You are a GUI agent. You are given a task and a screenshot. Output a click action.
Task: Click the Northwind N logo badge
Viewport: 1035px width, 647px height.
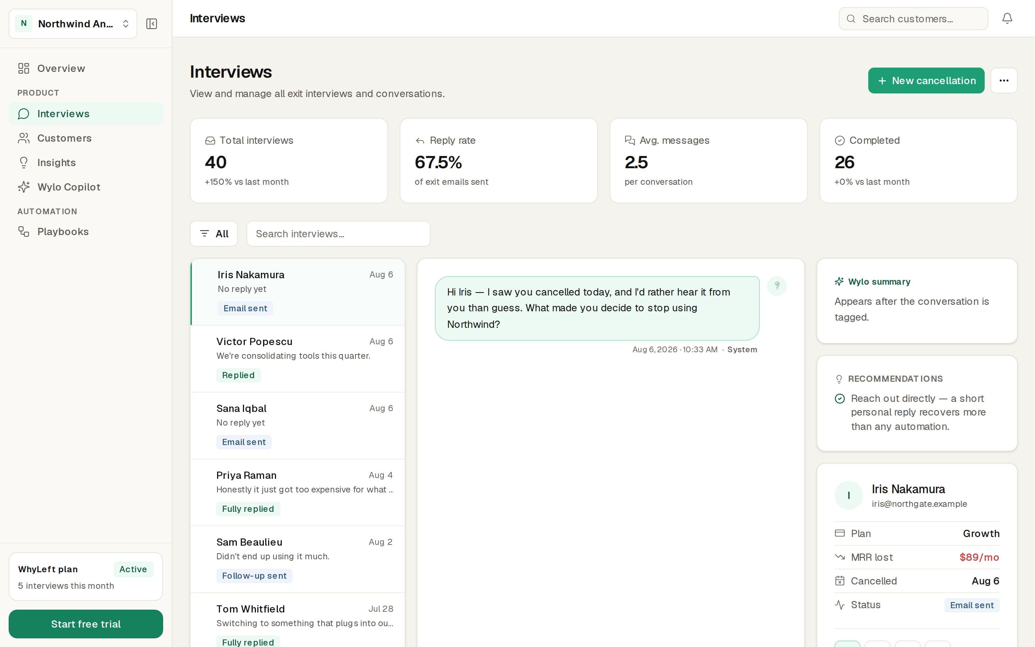click(23, 23)
